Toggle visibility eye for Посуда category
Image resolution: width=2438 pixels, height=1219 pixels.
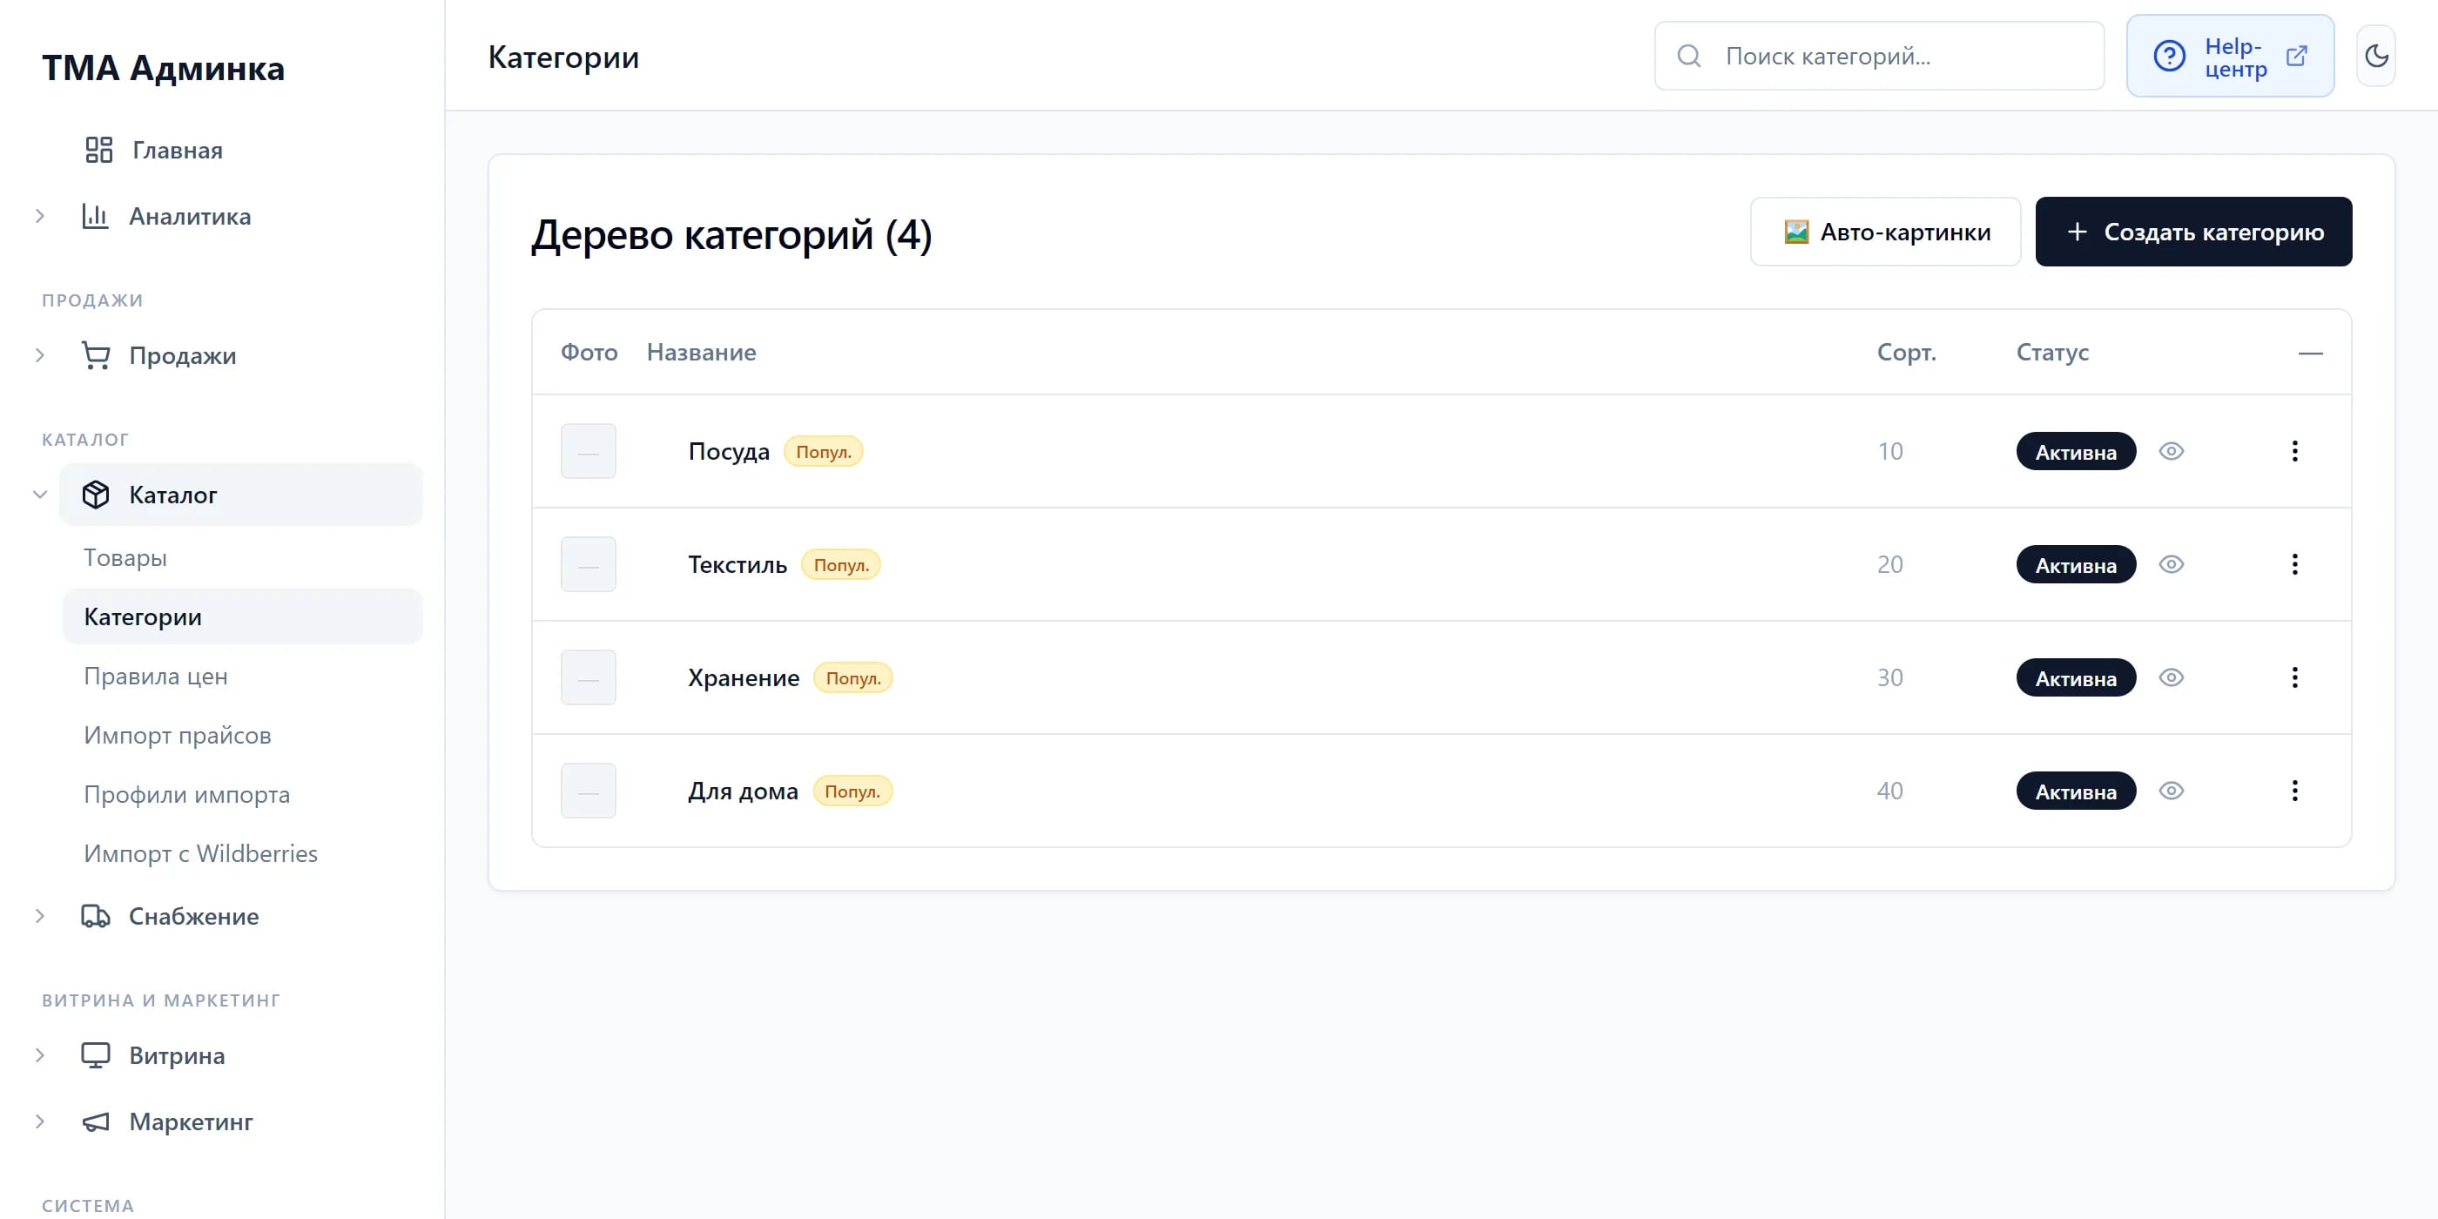(2171, 451)
